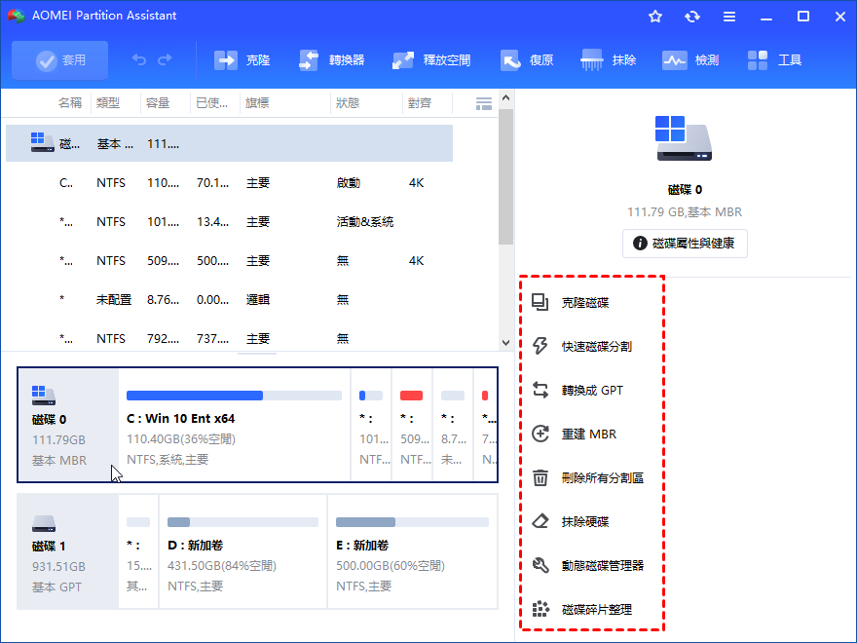This screenshot has height=643, width=857.
Task: Select the 101 NTFS block in disk 0 map
Action: [x=371, y=426]
